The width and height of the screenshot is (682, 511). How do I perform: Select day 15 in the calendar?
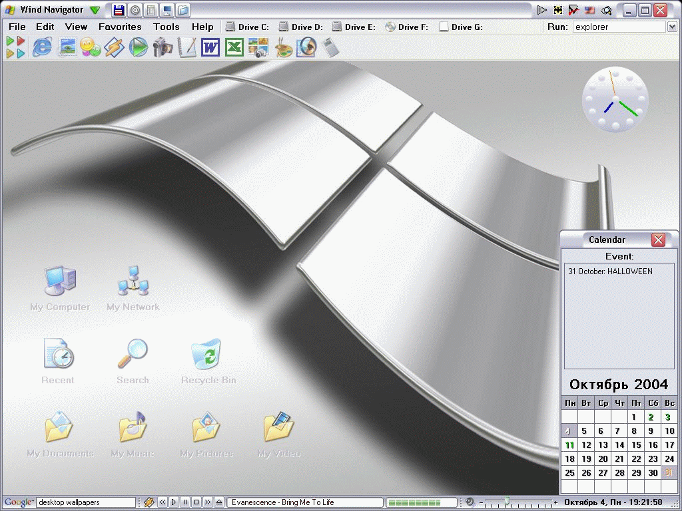(x=636, y=445)
